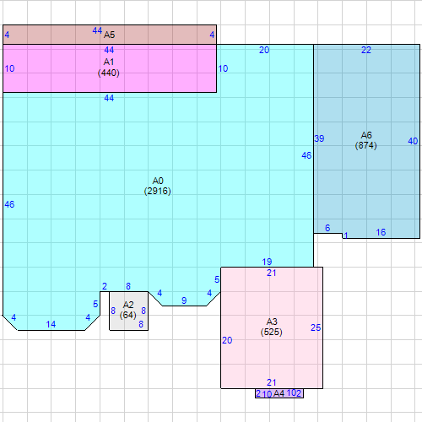Select the 21 dimension at A3's bottom edge

click(272, 382)
